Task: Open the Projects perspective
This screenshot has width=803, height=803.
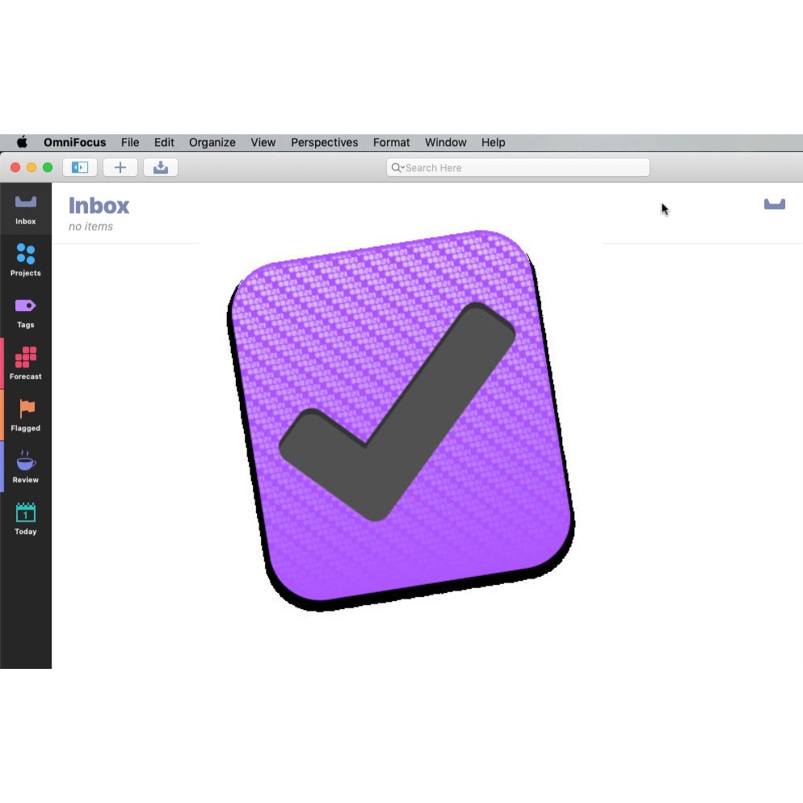Action: click(x=26, y=260)
